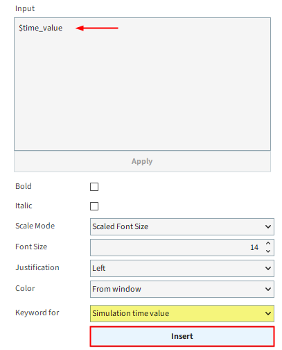Focus the Font Size number field
The height and width of the screenshot is (350, 282).
(177, 247)
